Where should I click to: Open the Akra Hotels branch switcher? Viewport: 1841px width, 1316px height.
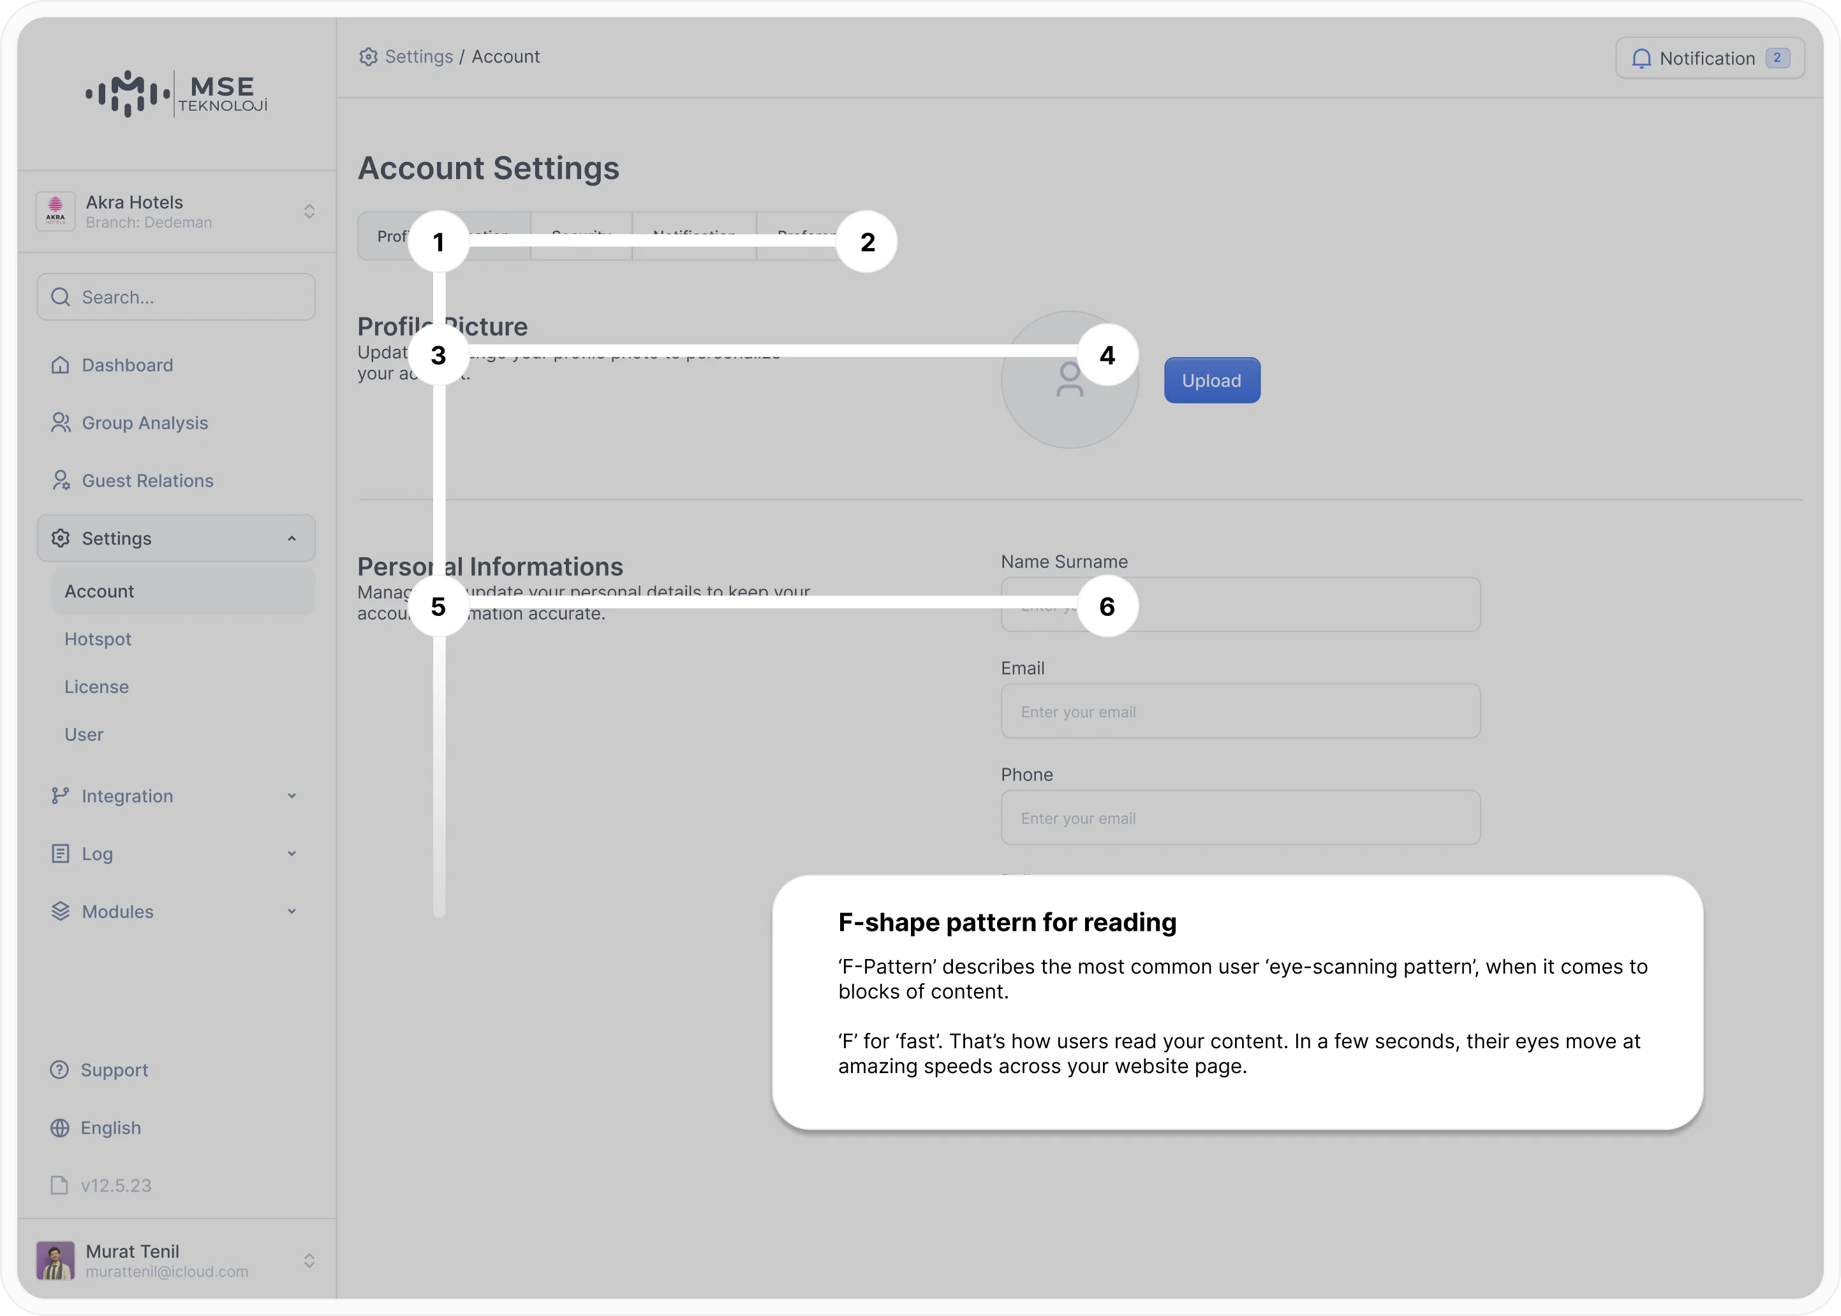(x=176, y=212)
